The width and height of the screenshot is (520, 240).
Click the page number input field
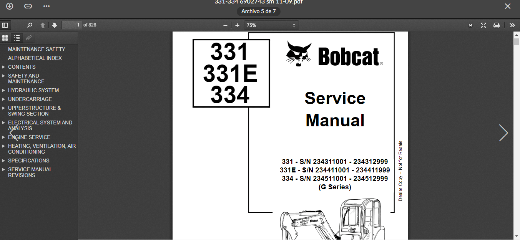tap(72, 25)
